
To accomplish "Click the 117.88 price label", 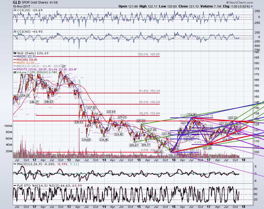I will coord(152,130).
